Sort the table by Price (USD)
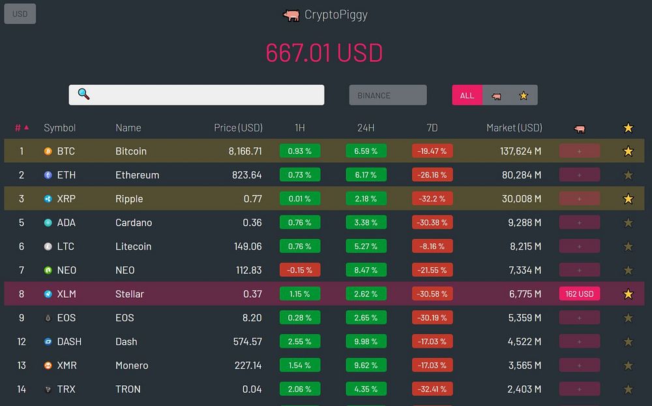 point(238,128)
